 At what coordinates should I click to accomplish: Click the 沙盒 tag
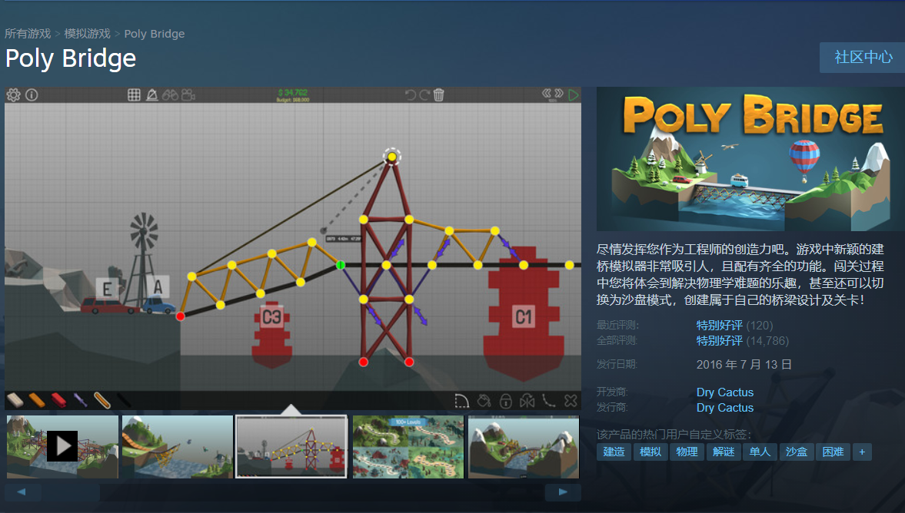(797, 452)
